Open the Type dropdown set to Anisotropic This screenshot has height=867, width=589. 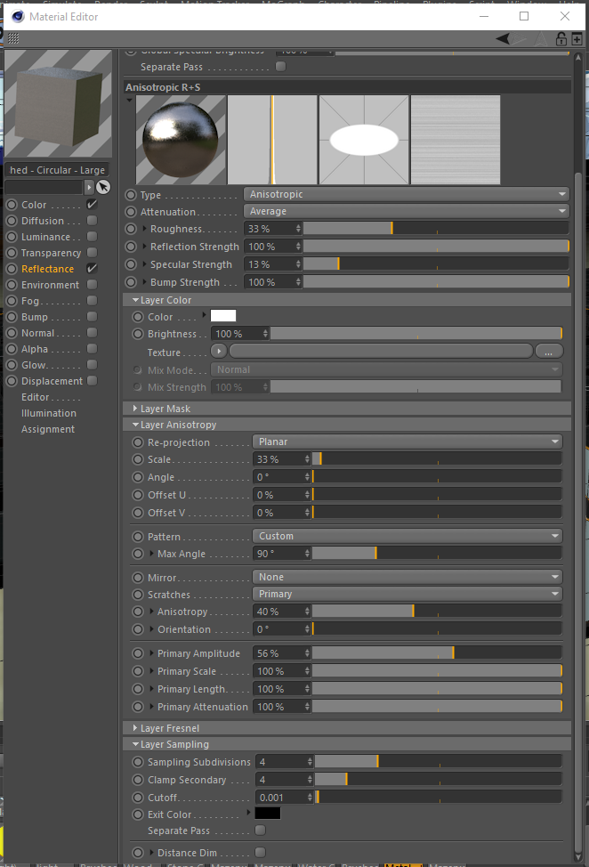[x=406, y=194]
